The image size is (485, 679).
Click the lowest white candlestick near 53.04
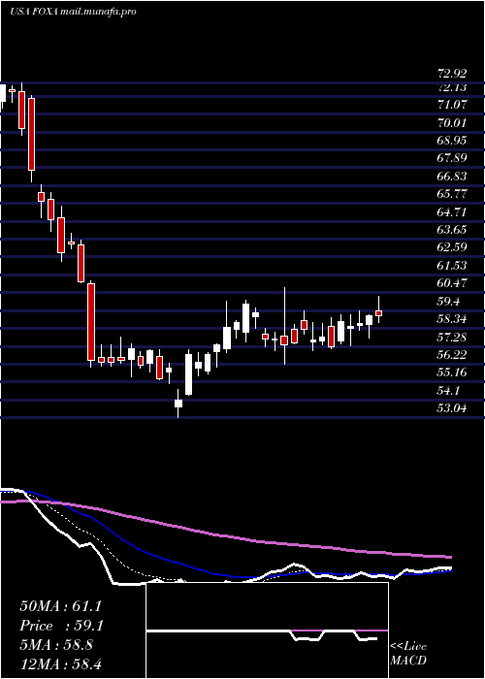coord(178,404)
